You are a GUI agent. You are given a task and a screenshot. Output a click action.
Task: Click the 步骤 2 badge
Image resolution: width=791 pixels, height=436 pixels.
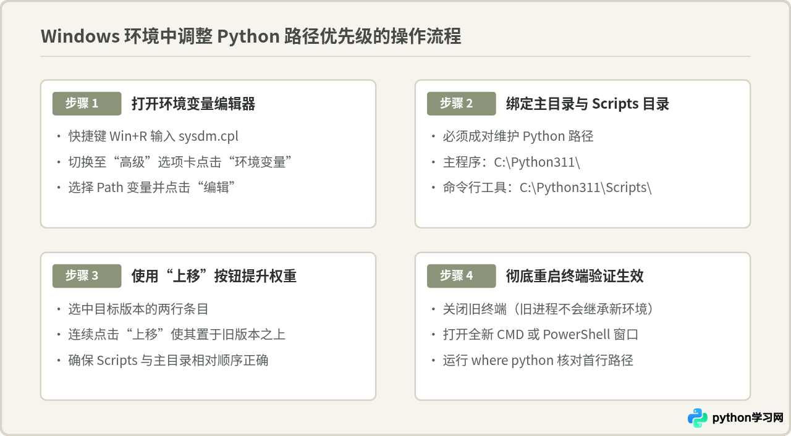pos(461,104)
